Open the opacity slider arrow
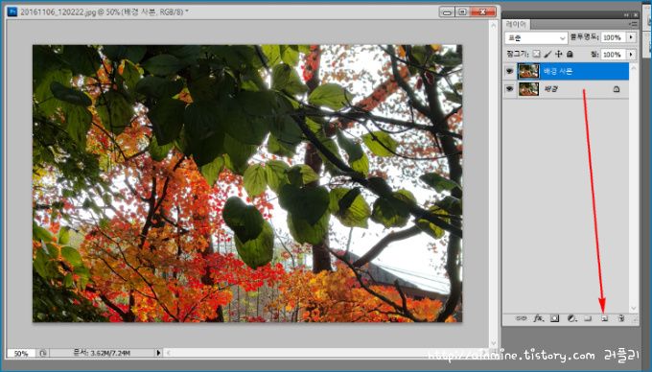Viewport: 652px width, 372px height. click(x=631, y=37)
